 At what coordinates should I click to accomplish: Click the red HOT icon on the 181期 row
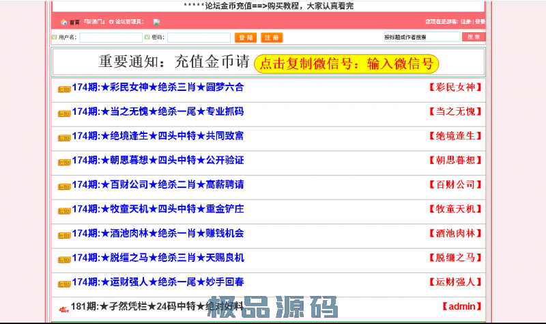(63, 310)
